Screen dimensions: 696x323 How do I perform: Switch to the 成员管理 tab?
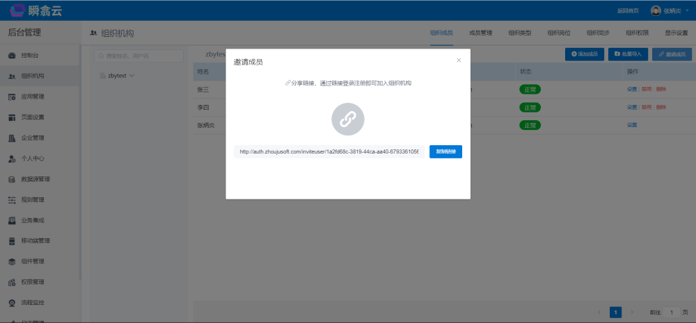[x=480, y=33]
